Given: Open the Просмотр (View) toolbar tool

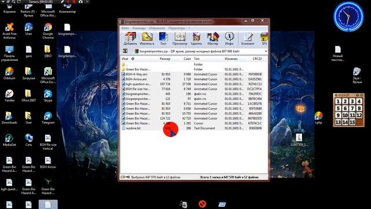Looking at the screenshot, I should 180,39.
